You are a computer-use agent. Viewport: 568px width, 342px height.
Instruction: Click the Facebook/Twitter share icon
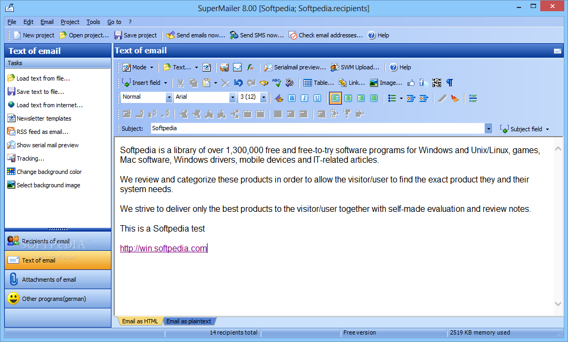click(x=423, y=83)
